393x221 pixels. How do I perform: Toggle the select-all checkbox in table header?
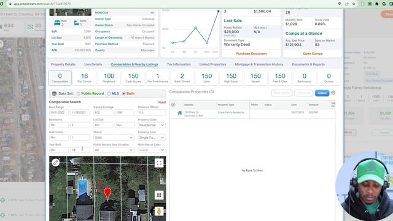click(173, 105)
